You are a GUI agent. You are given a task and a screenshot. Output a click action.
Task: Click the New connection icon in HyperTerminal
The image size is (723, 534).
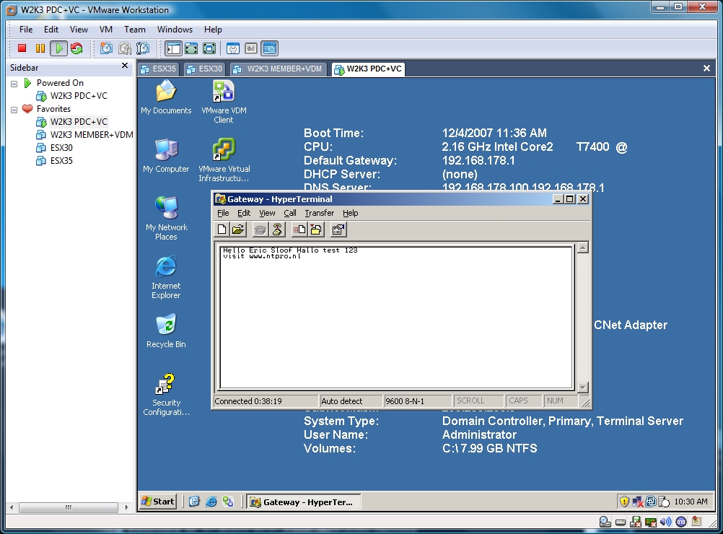pyautogui.click(x=222, y=229)
